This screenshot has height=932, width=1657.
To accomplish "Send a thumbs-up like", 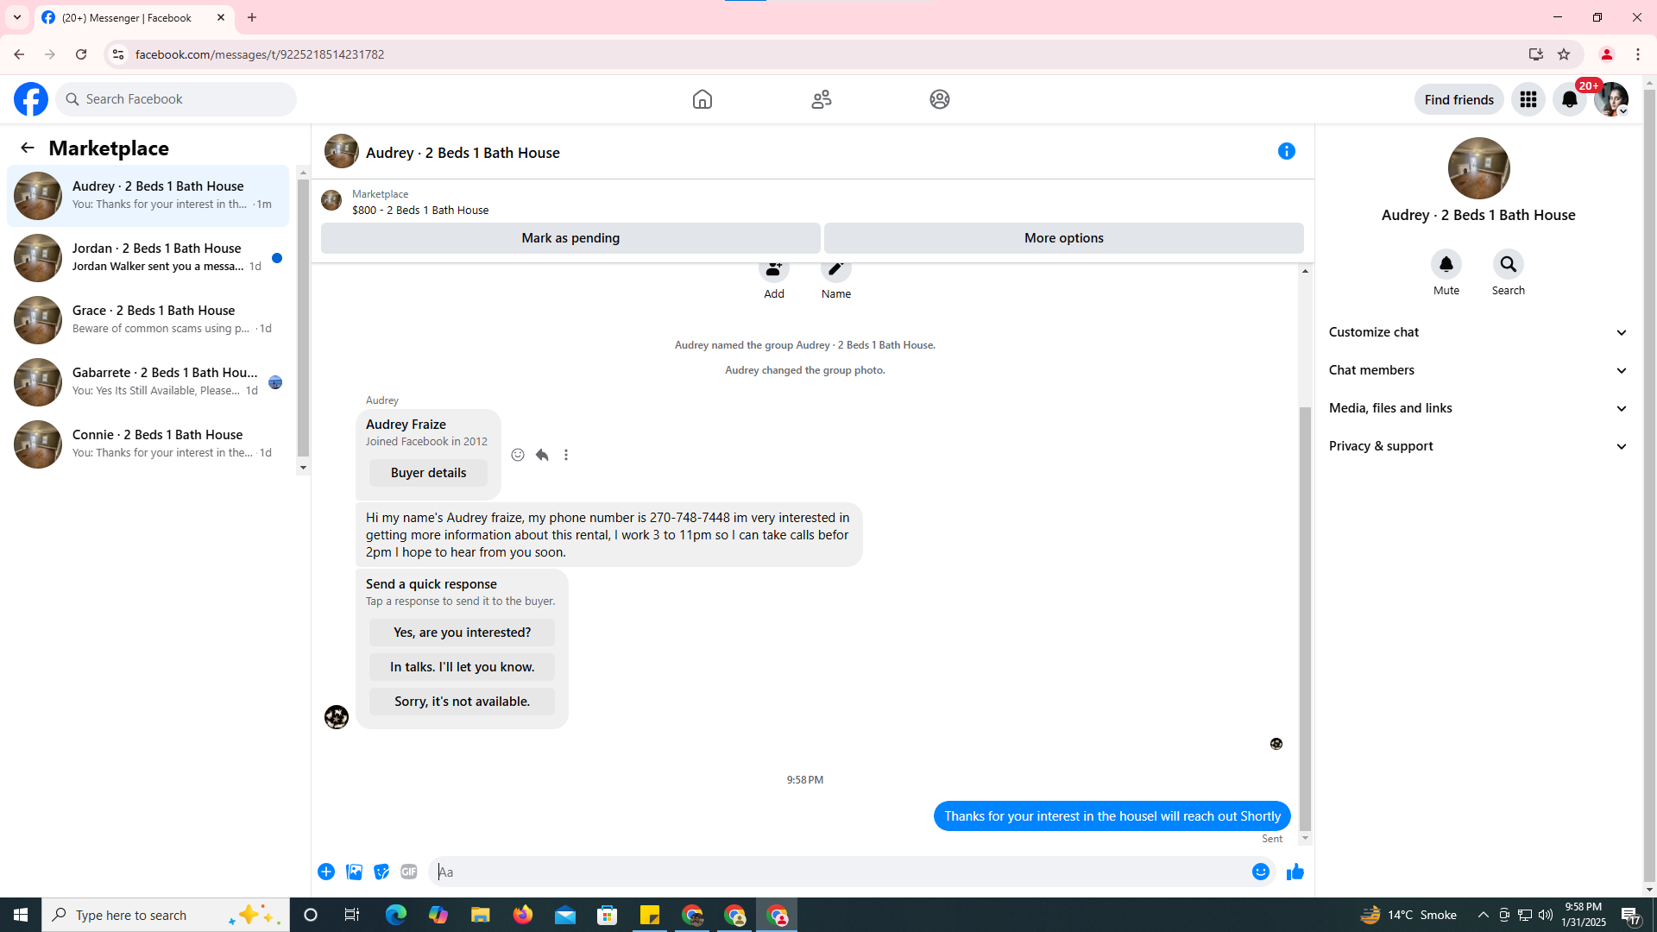I will [x=1295, y=872].
